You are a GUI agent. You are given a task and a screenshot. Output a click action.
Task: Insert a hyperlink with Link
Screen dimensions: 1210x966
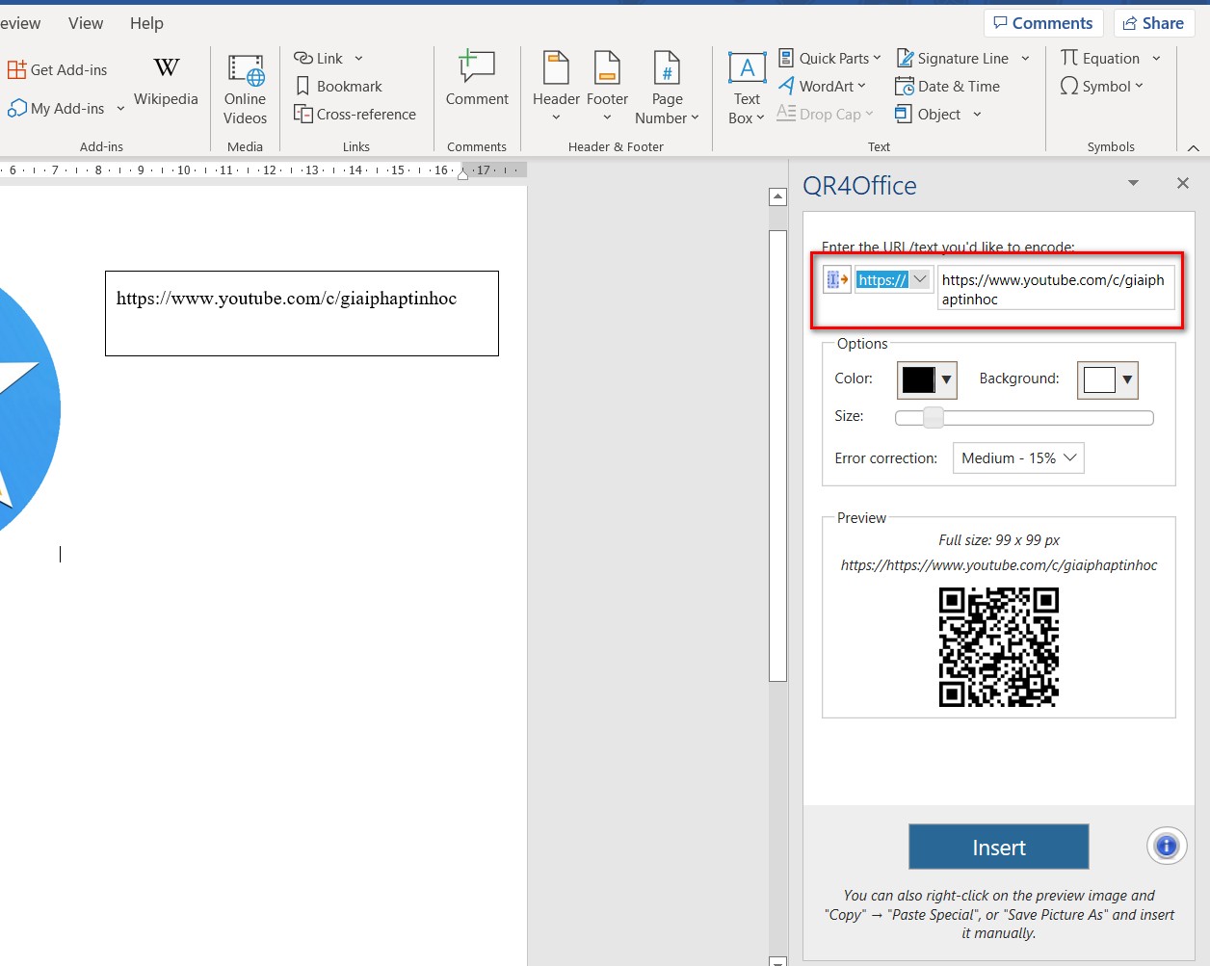[x=319, y=58]
